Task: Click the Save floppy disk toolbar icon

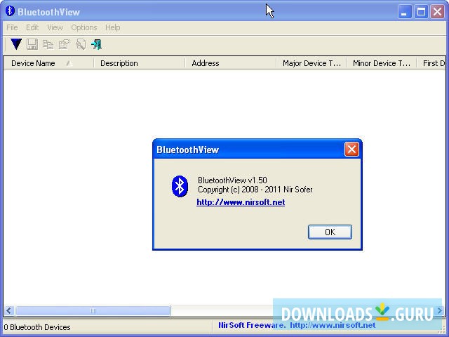Action: coord(32,44)
